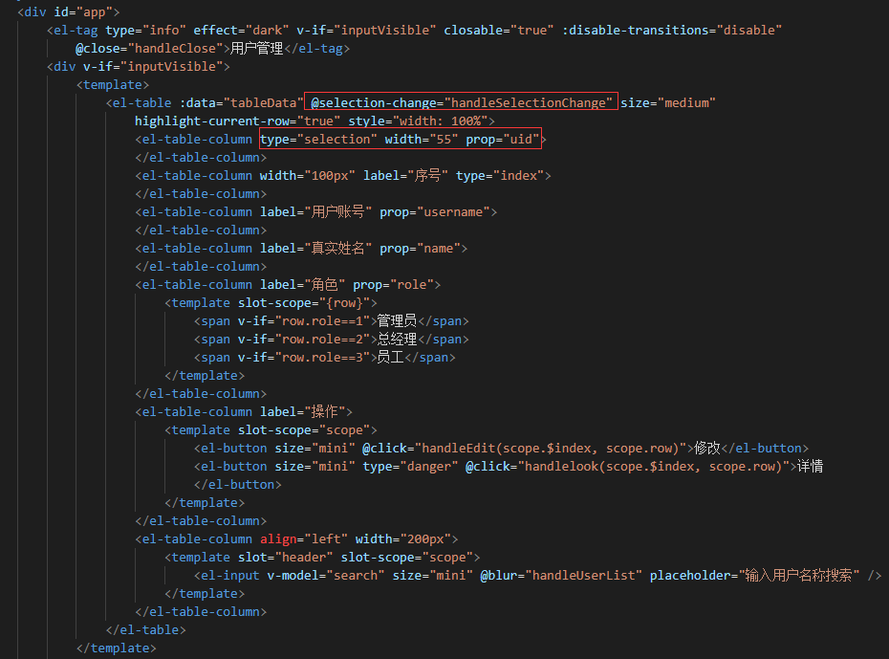
Task: Click the v-if="row.role==3" condition
Action: (x=304, y=357)
